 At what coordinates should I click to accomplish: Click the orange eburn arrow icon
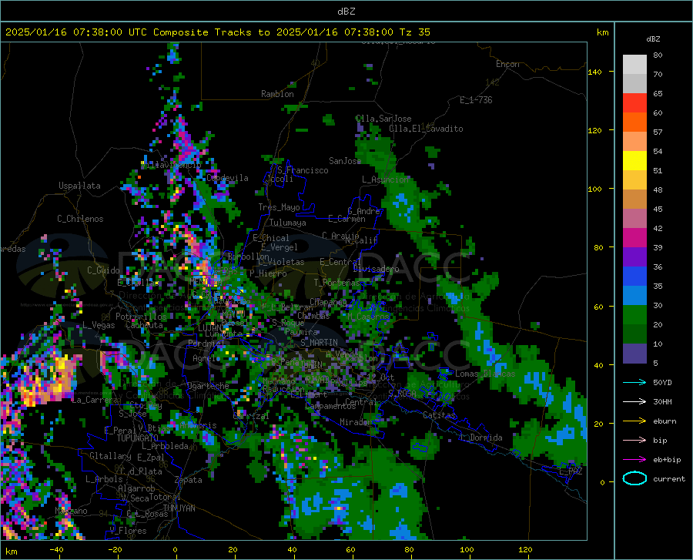tap(634, 421)
